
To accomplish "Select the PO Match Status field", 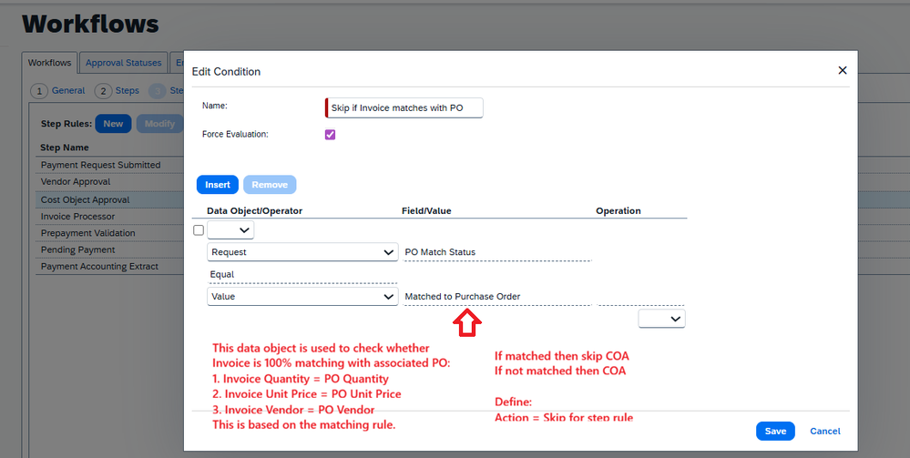I will [497, 252].
